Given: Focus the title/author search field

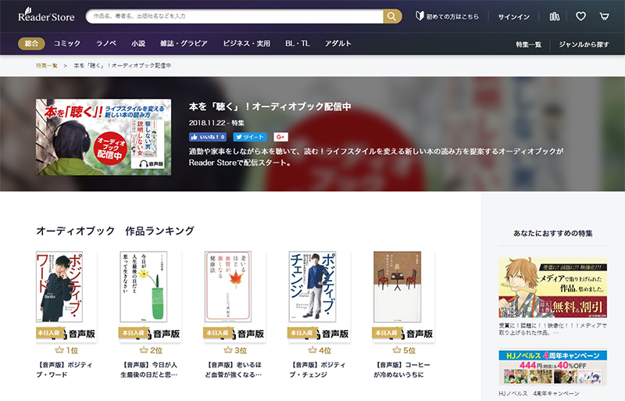Looking at the screenshot, I should click(235, 16).
